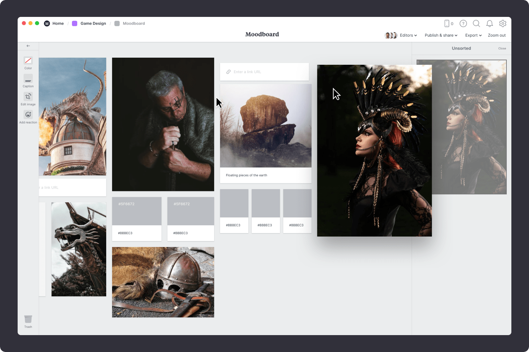Open the settings gear icon

503,24
